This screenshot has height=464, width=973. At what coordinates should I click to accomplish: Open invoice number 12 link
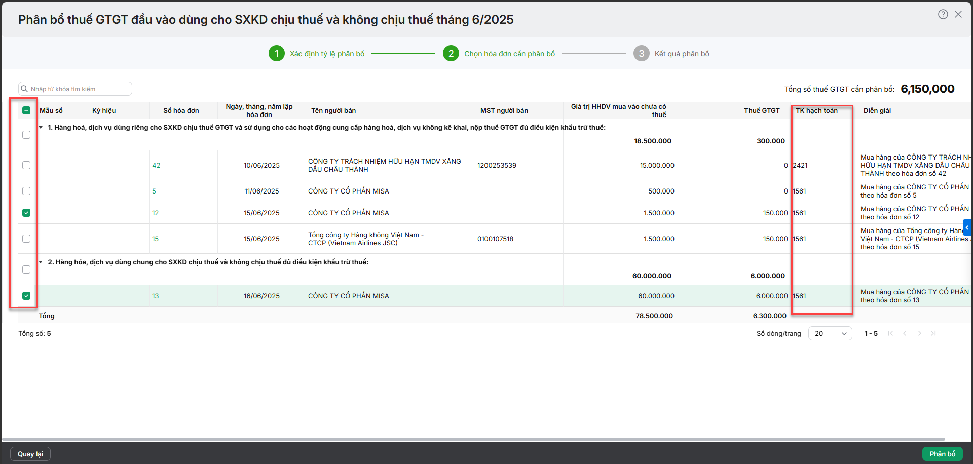[x=156, y=213]
